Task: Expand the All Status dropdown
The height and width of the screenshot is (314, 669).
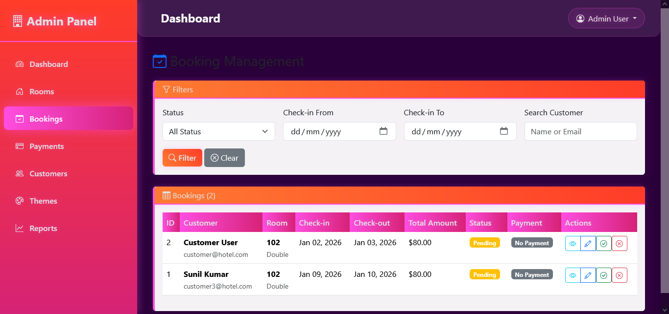Action: coord(218,131)
